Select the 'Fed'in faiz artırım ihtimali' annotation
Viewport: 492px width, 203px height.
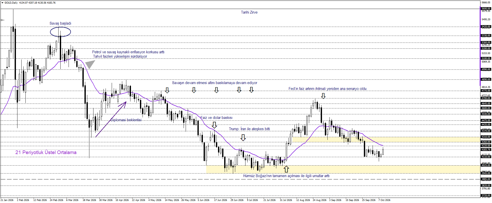click(327, 89)
